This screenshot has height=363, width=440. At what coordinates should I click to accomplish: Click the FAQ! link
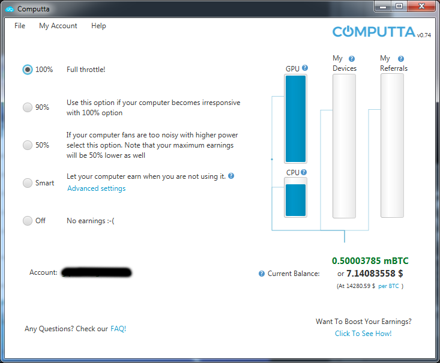pyautogui.click(x=118, y=328)
